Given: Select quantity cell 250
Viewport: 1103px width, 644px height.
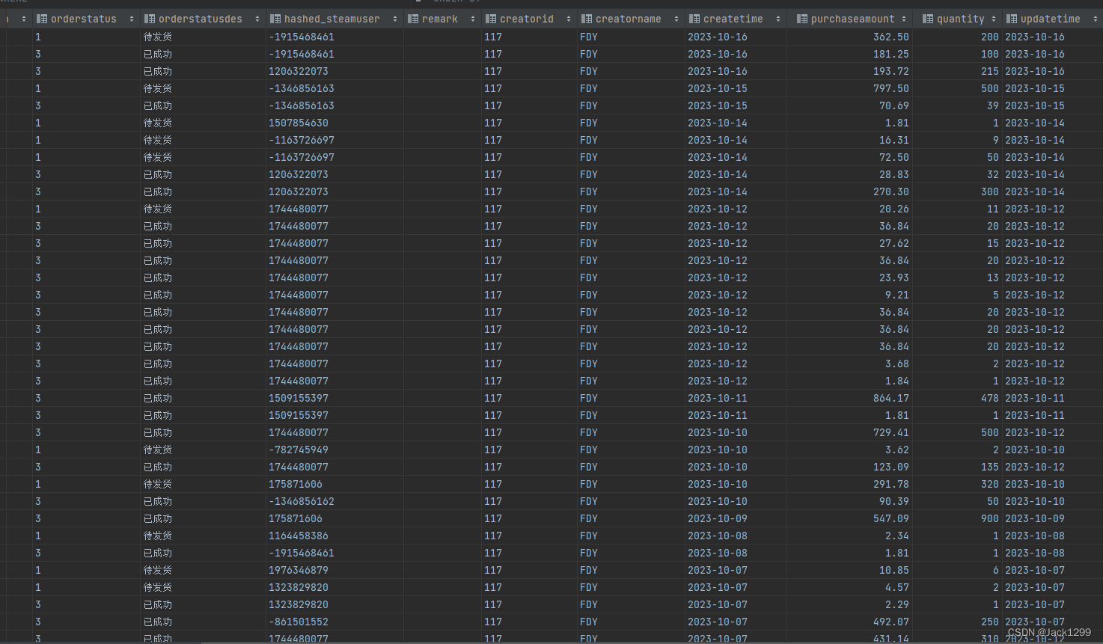Looking at the screenshot, I should click(990, 622).
